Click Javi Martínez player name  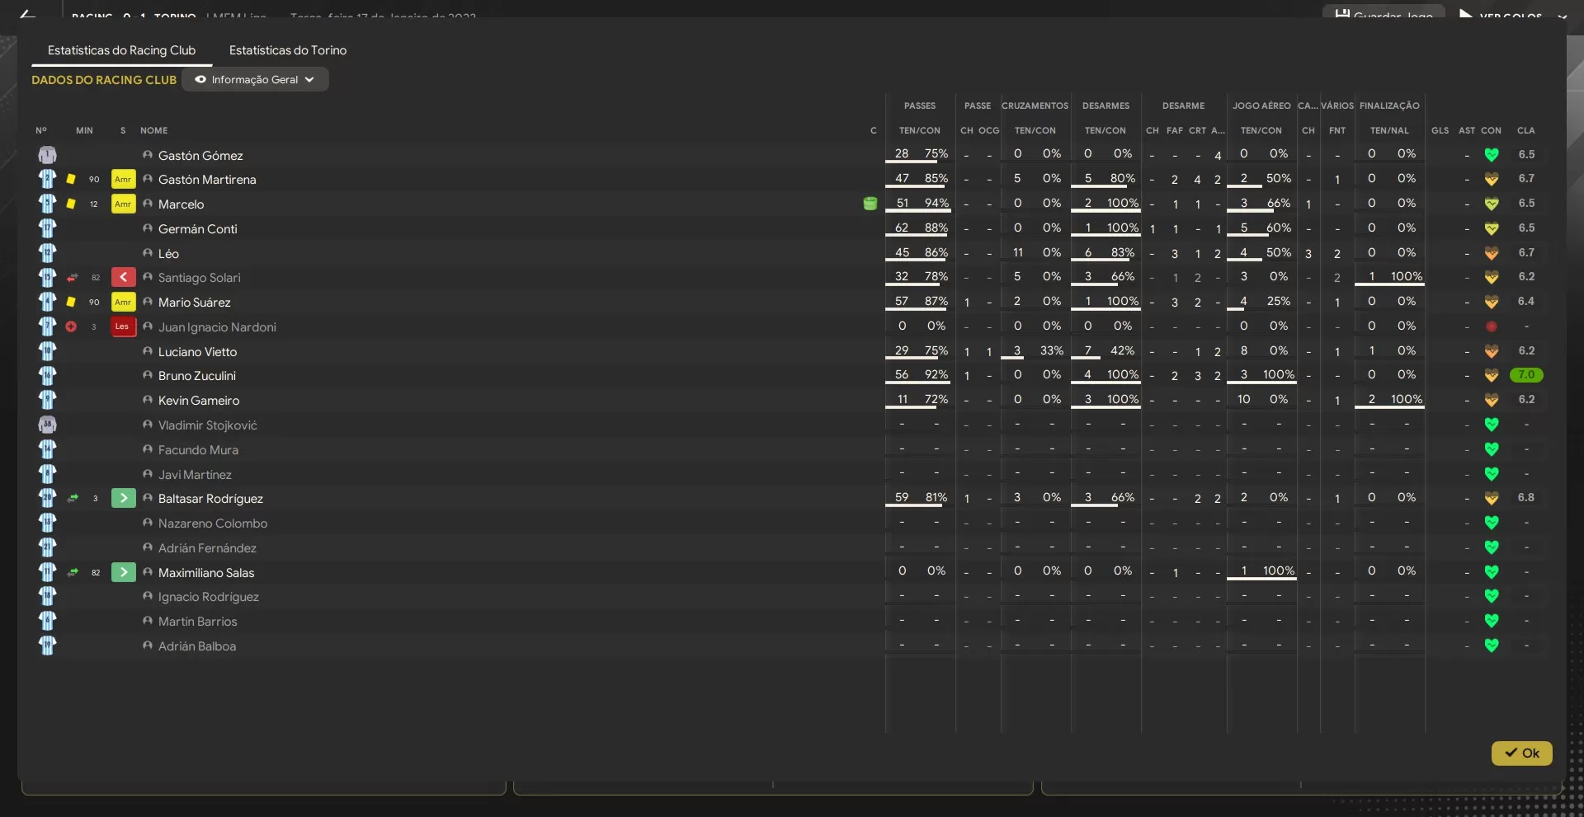pos(195,475)
